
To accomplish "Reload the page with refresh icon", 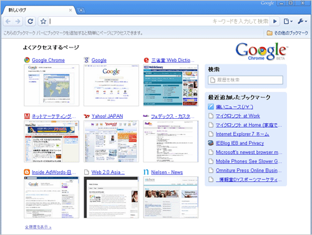I will tap(31, 21).
